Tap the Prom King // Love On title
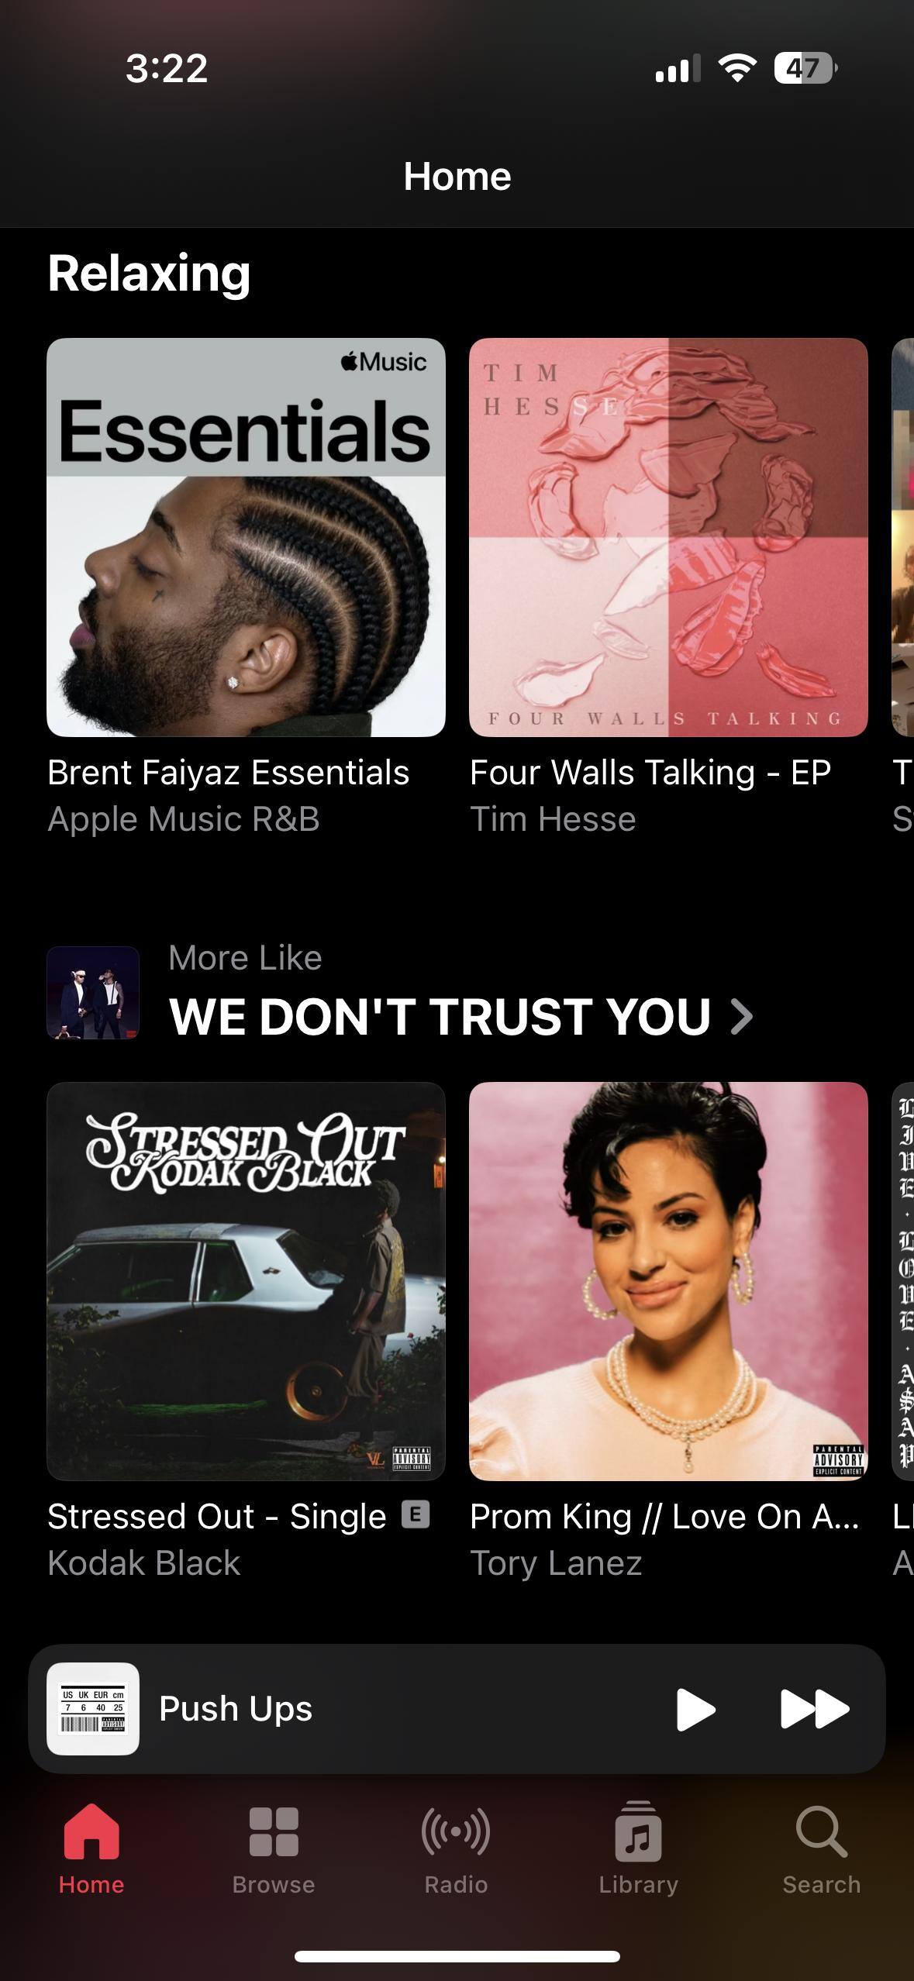The width and height of the screenshot is (914, 1981). pyautogui.click(x=664, y=1517)
